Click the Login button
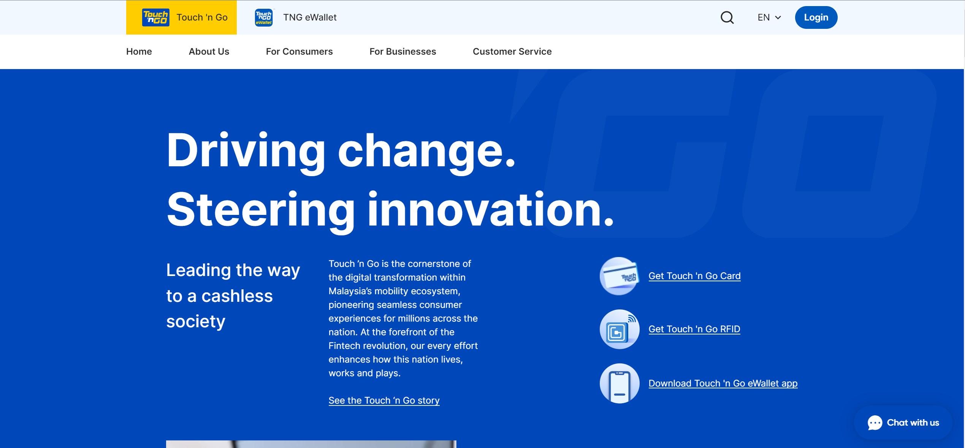The image size is (965, 448). click(x=816, y=17)
